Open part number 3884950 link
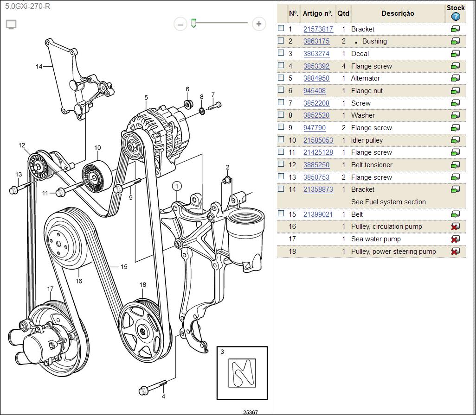The image size is (476, 415). tap(316, 78)
